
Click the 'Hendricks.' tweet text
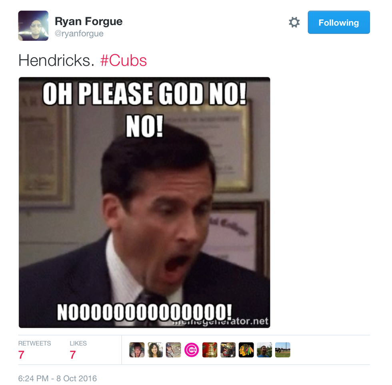click(x=56, y=61)
